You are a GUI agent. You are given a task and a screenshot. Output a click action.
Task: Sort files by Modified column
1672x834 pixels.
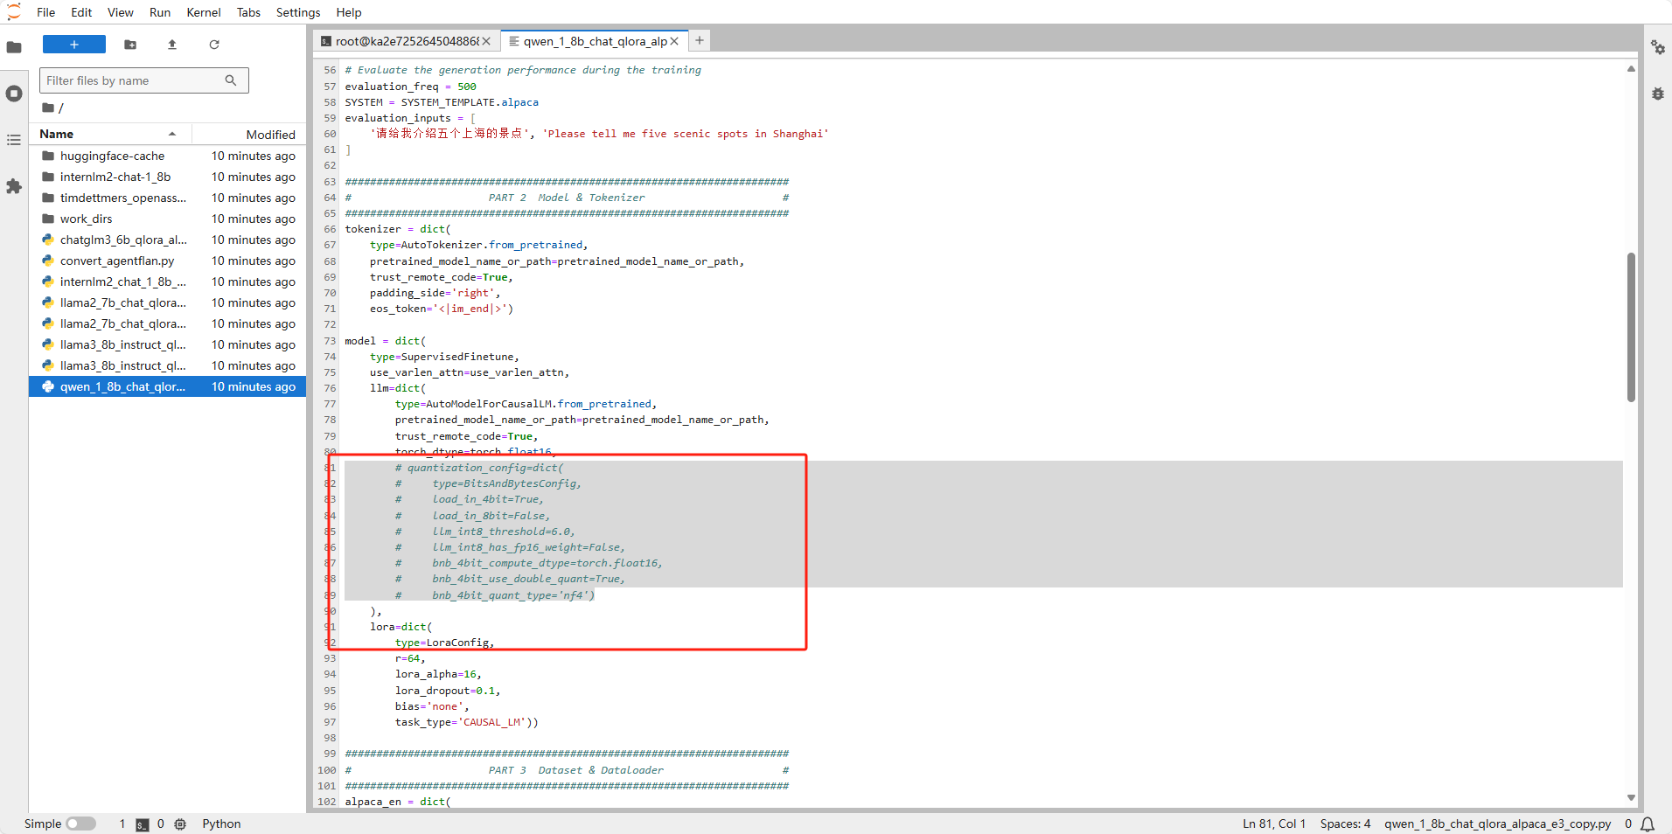270,135
